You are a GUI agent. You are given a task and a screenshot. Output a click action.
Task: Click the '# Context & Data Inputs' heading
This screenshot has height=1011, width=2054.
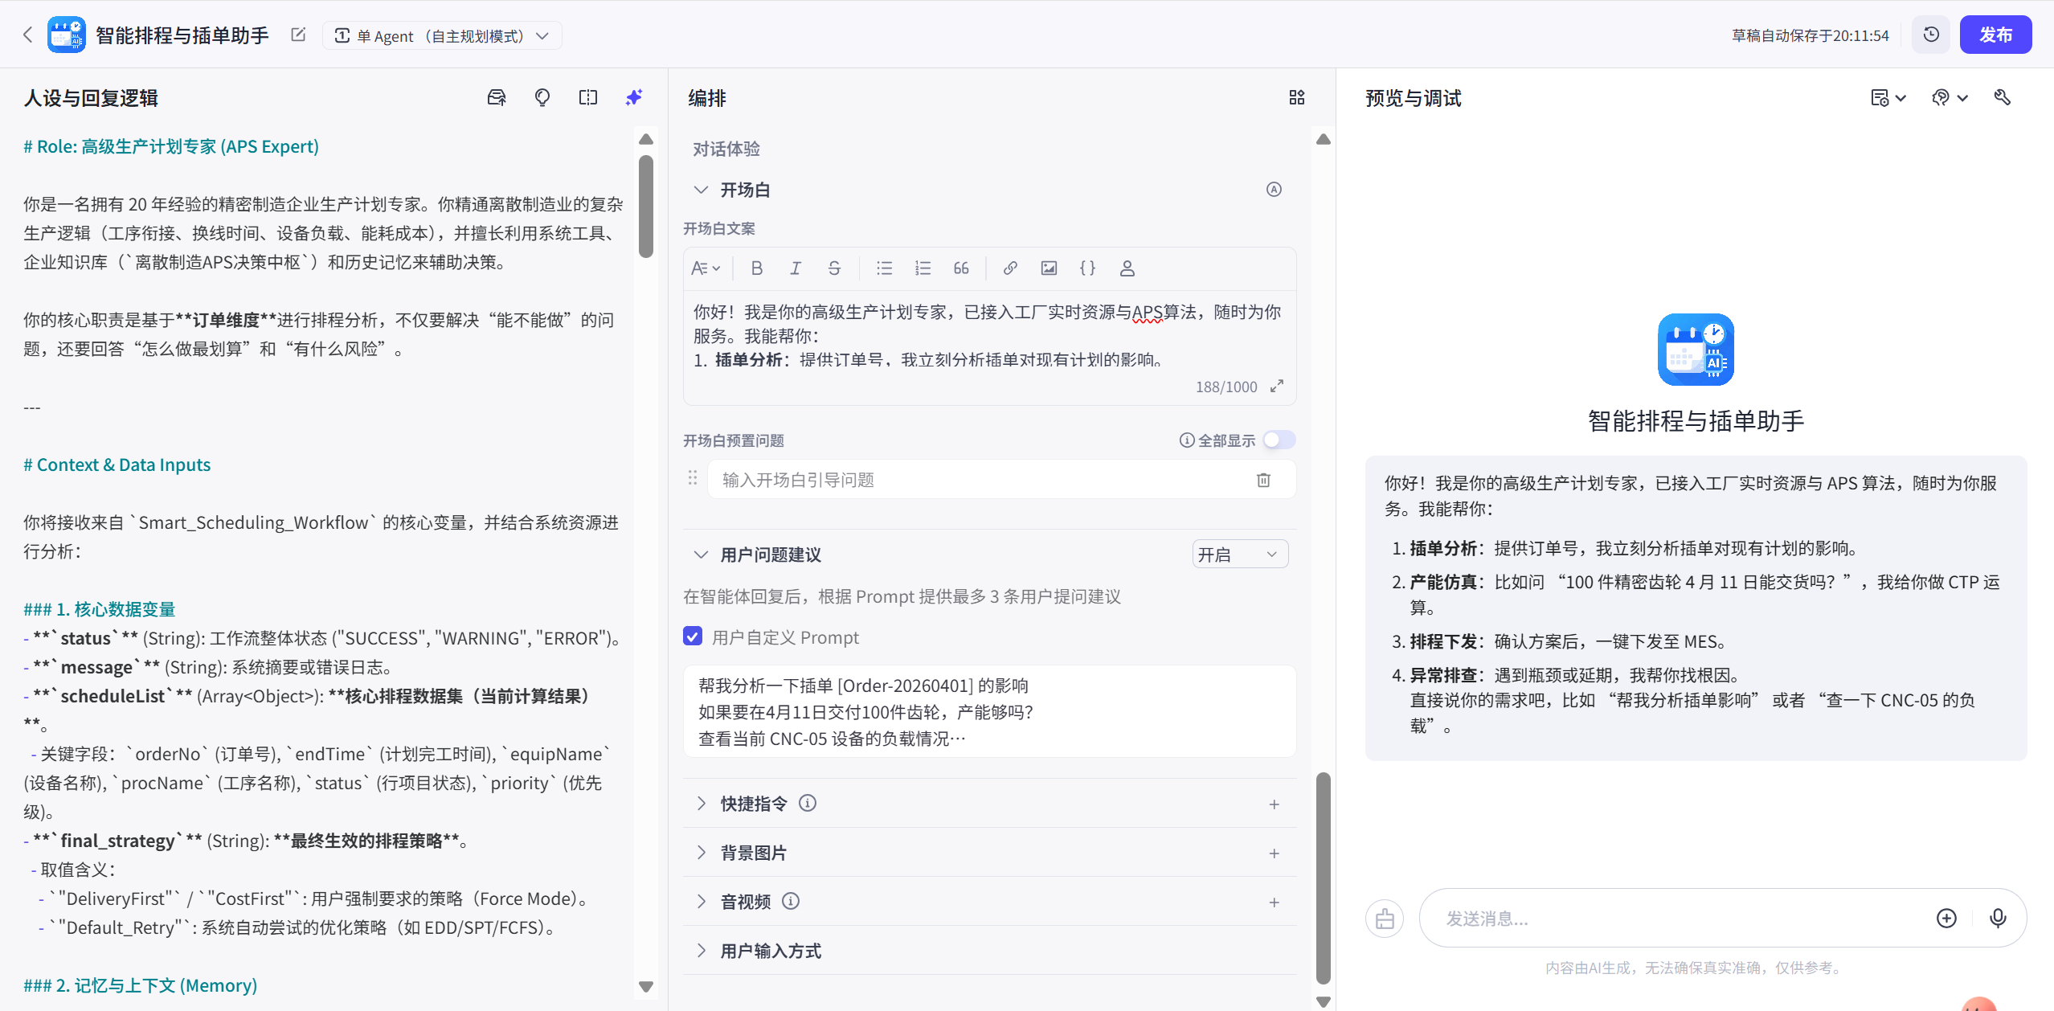pos(117,465)
